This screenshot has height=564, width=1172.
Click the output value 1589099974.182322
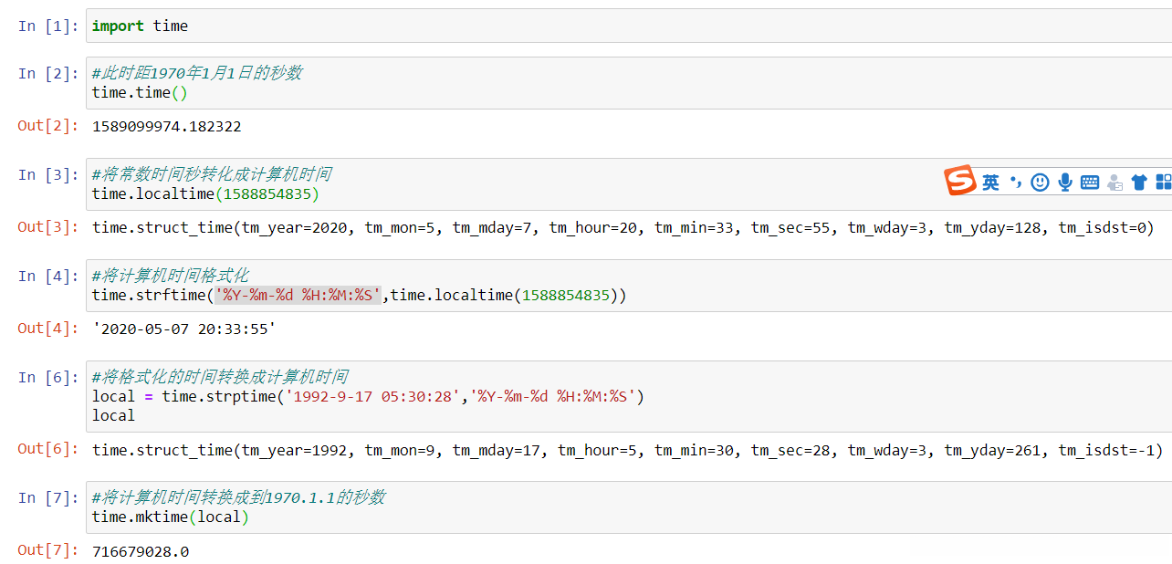[166, 127]
